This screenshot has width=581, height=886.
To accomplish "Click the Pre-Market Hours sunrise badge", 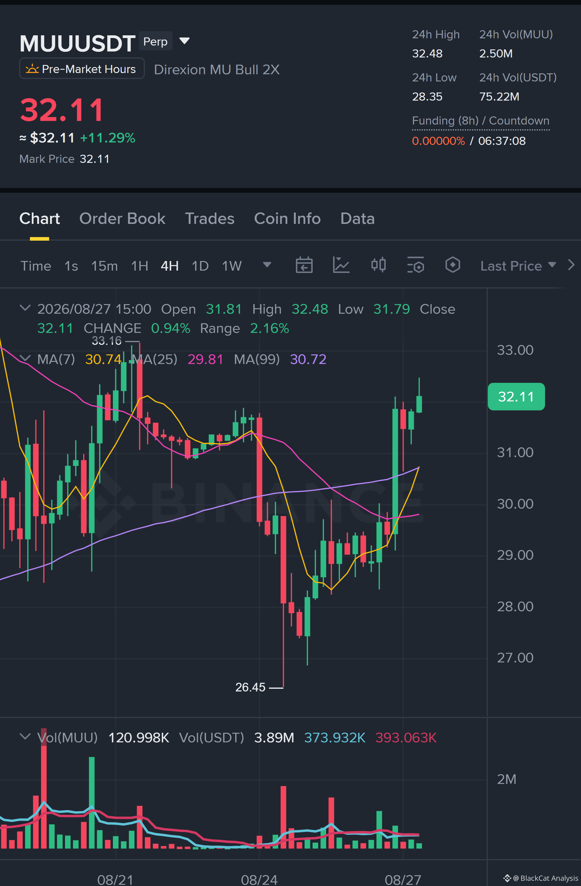I will [82, 69].
